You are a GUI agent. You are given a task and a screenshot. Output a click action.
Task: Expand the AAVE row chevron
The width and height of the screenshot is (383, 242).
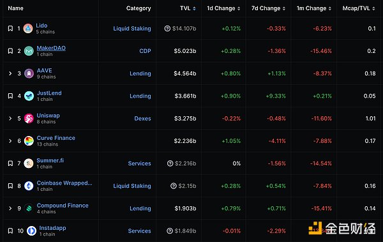coord(10,73)
